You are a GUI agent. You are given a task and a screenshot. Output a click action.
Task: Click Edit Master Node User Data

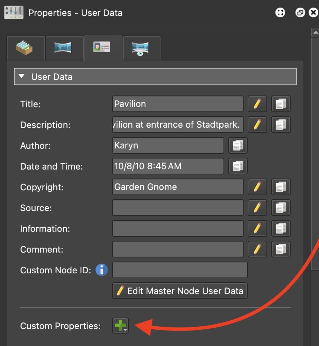tap(180, 291)
